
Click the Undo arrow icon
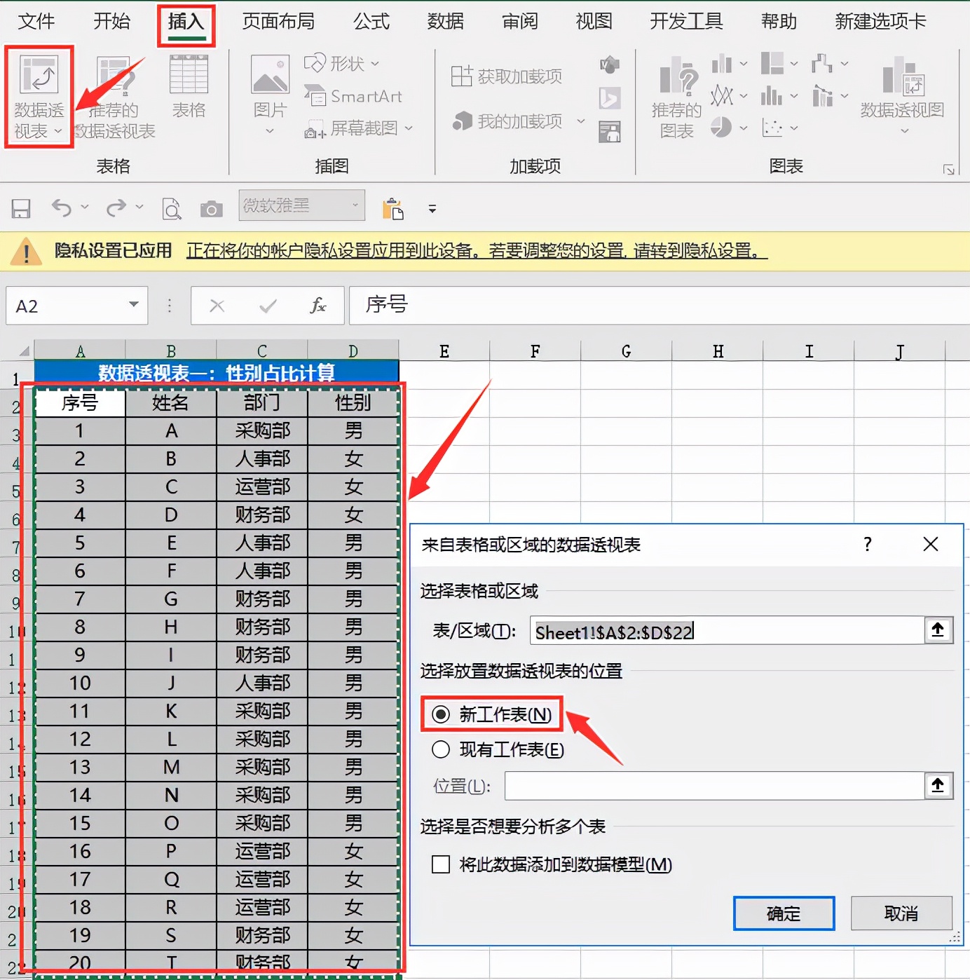click(62, 207)
